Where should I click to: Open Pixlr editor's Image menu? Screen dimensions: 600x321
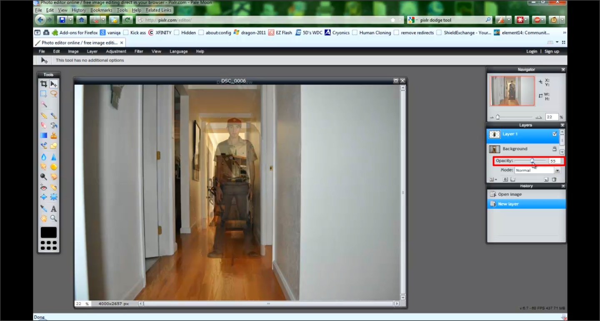coord(73,52)
